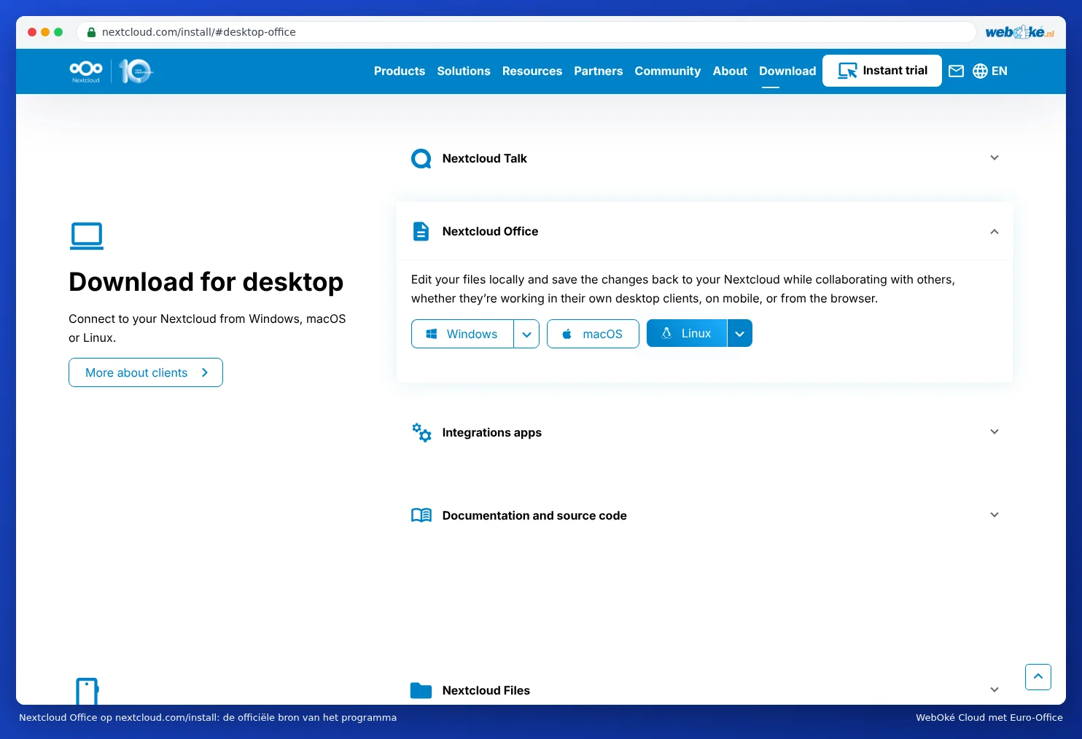This screenshot has width=1082, height=739.
Task: Click the Documentation and source code heading
Action: [x=534, y=515]
